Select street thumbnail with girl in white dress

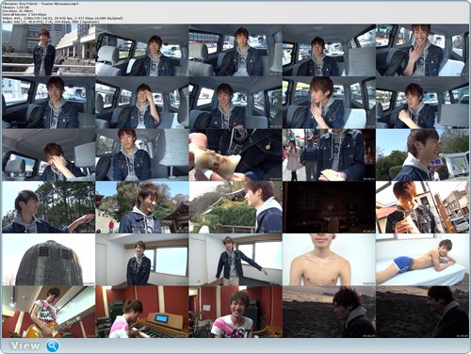point(329,154)
